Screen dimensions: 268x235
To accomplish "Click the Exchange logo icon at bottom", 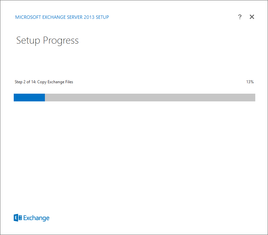I will (x=18, y=218).
